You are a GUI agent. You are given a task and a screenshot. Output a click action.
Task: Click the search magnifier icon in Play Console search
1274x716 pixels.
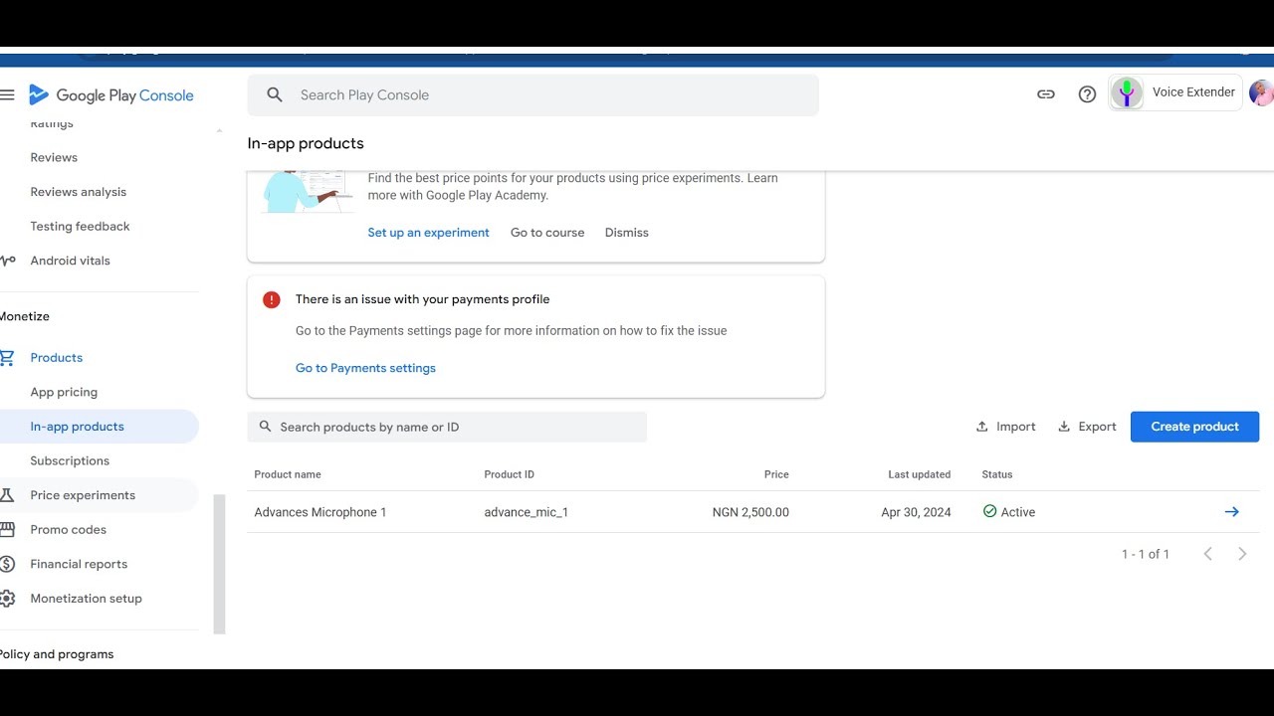click(x=275, y=95)
